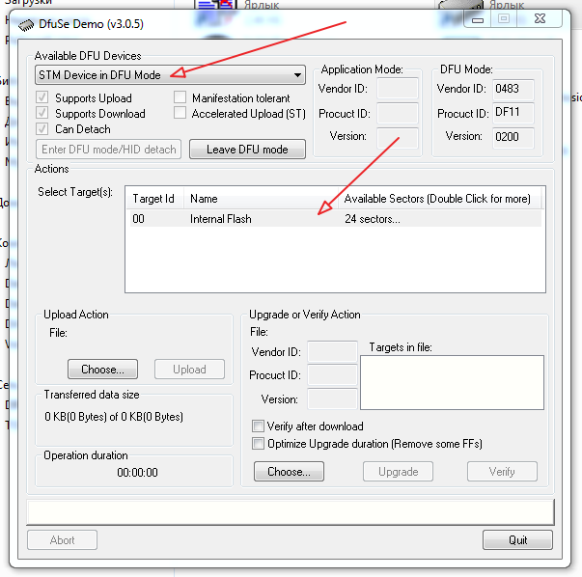Enable Accelerated Upload (ST) checkbox
Viewport: 582px width, 577px height.
(x=180, y=113)
